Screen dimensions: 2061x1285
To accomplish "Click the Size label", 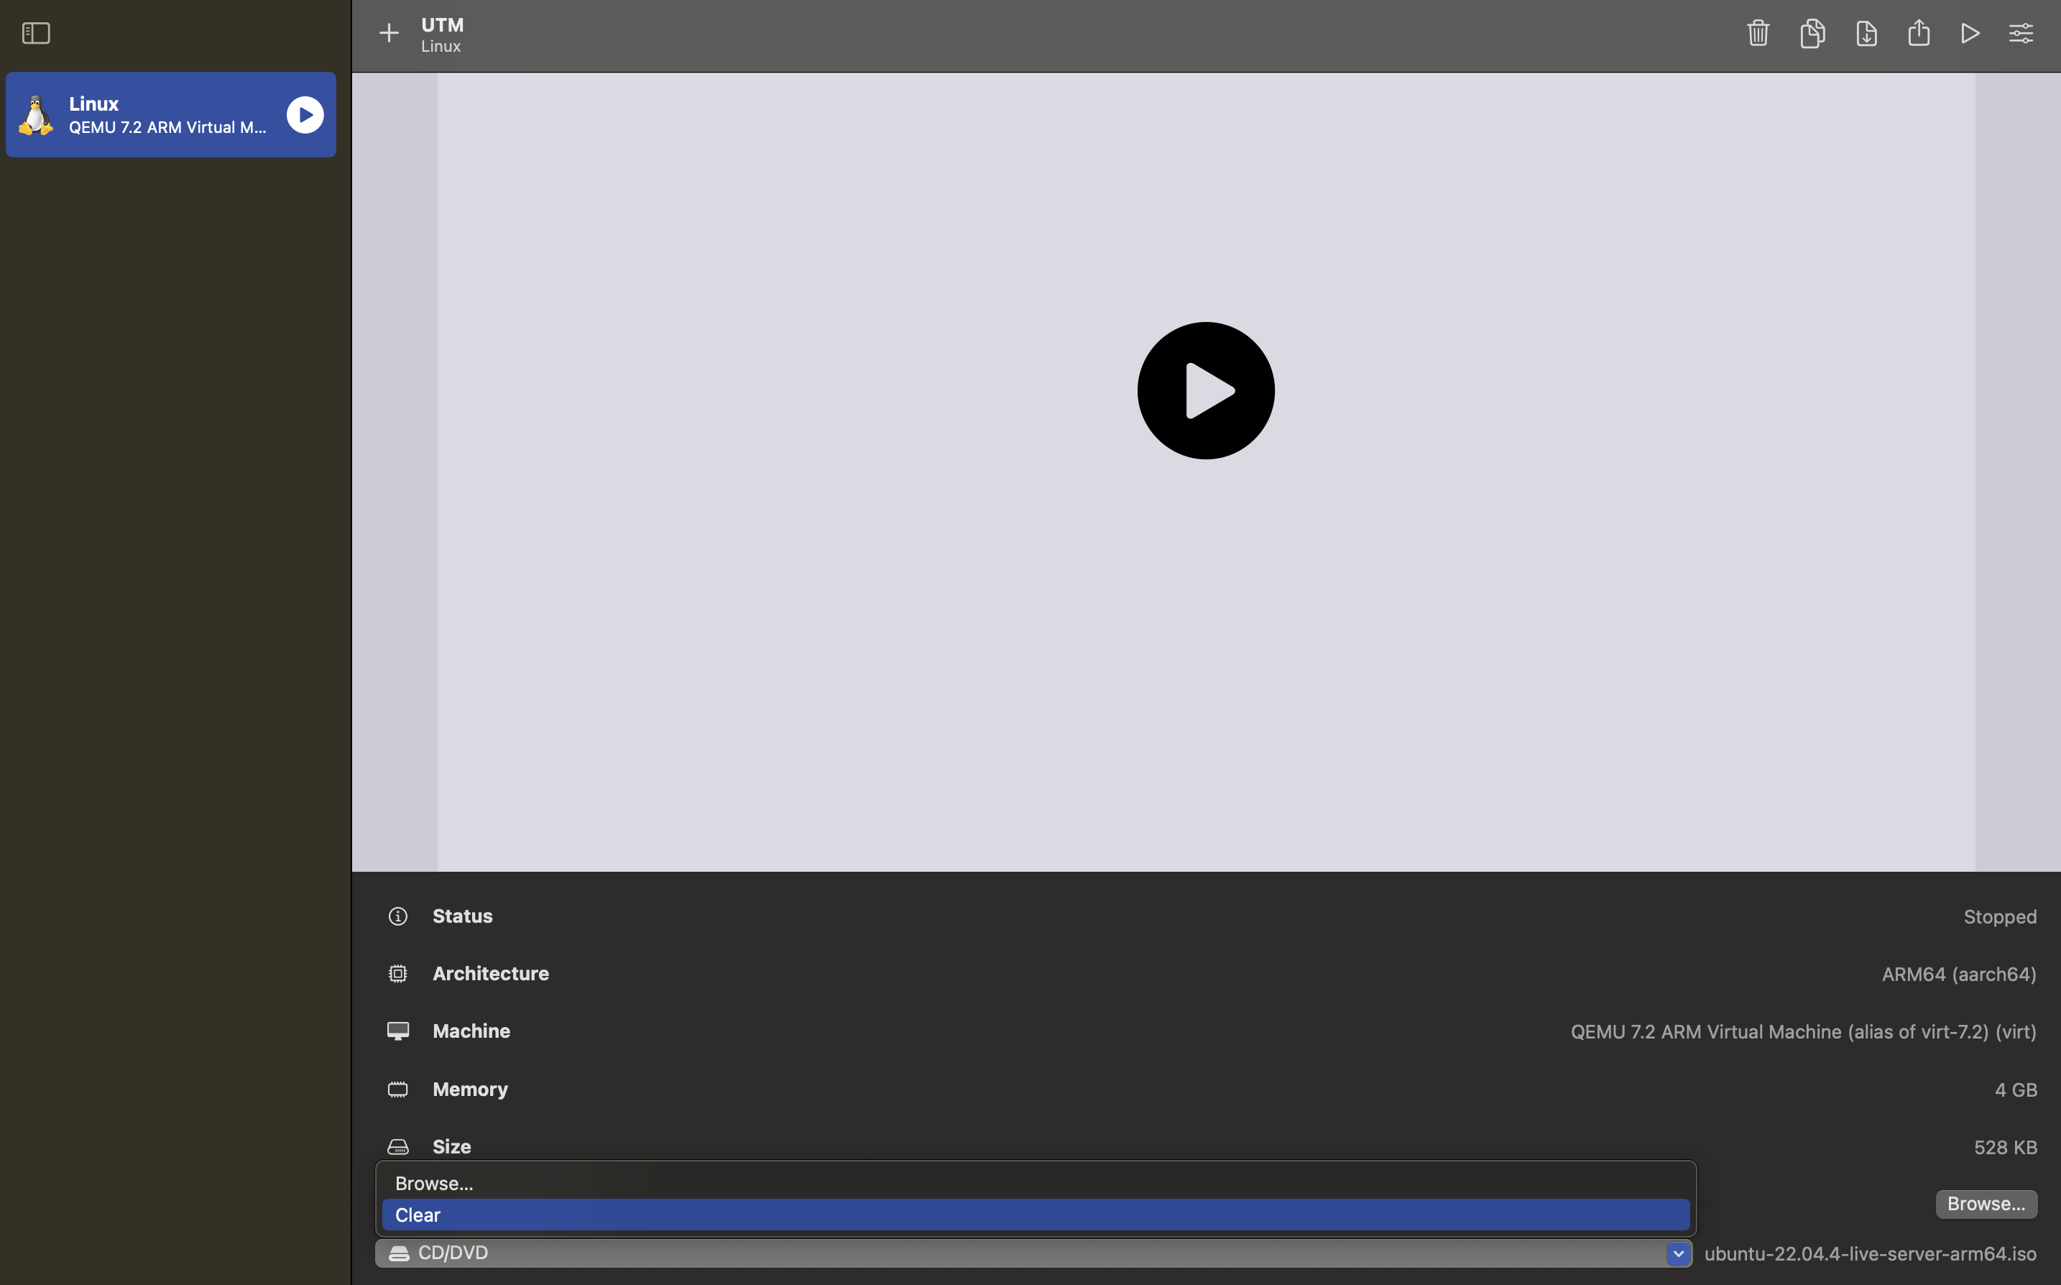I will click(x=451, y=1146).
